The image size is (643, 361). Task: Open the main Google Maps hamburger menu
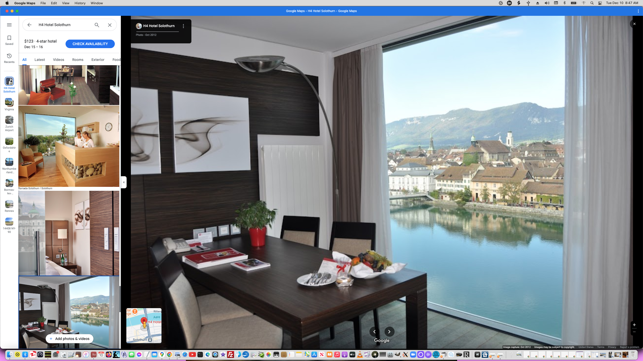pyautogui.click(x=9, y=25)
